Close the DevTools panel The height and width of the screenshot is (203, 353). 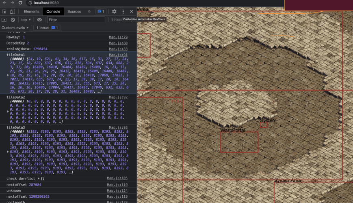coord(132,11)
